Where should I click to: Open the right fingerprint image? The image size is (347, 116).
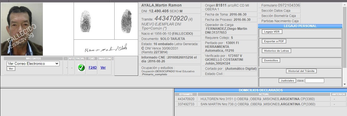coord(126,21)
